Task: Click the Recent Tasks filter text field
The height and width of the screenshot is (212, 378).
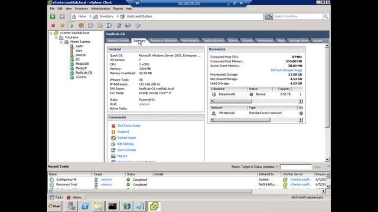Action: point(296,167)
